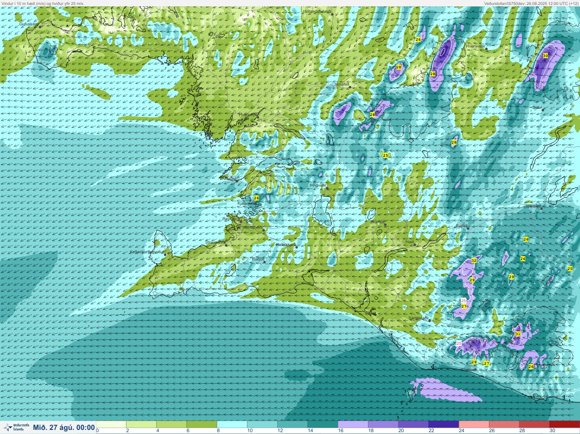
Task: Click the gust marker 26 beside Kjalarnes
Action: click(256, 198)
